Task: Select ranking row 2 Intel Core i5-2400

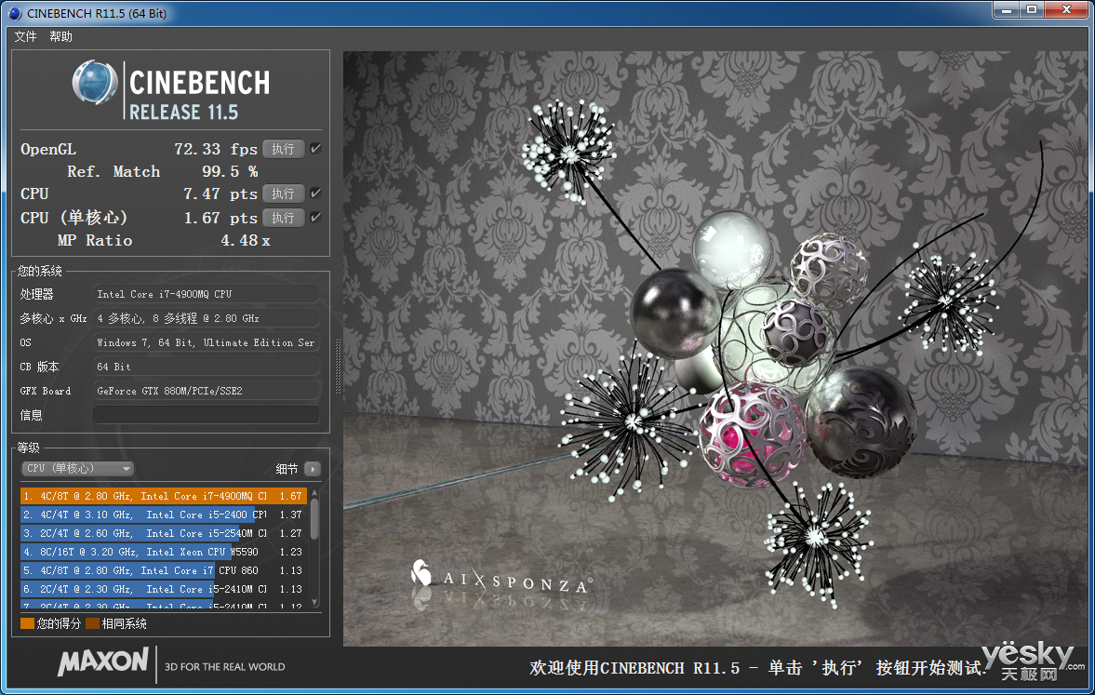Action: (x=164, y=515)
